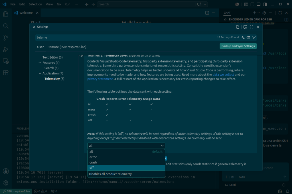The width and height of the screenshot is (292, 194).
Task: Open the Go menu
Action: pos(59,4)
